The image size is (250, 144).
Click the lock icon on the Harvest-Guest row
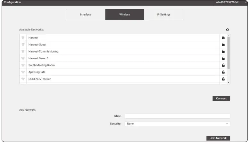point(223,45)
